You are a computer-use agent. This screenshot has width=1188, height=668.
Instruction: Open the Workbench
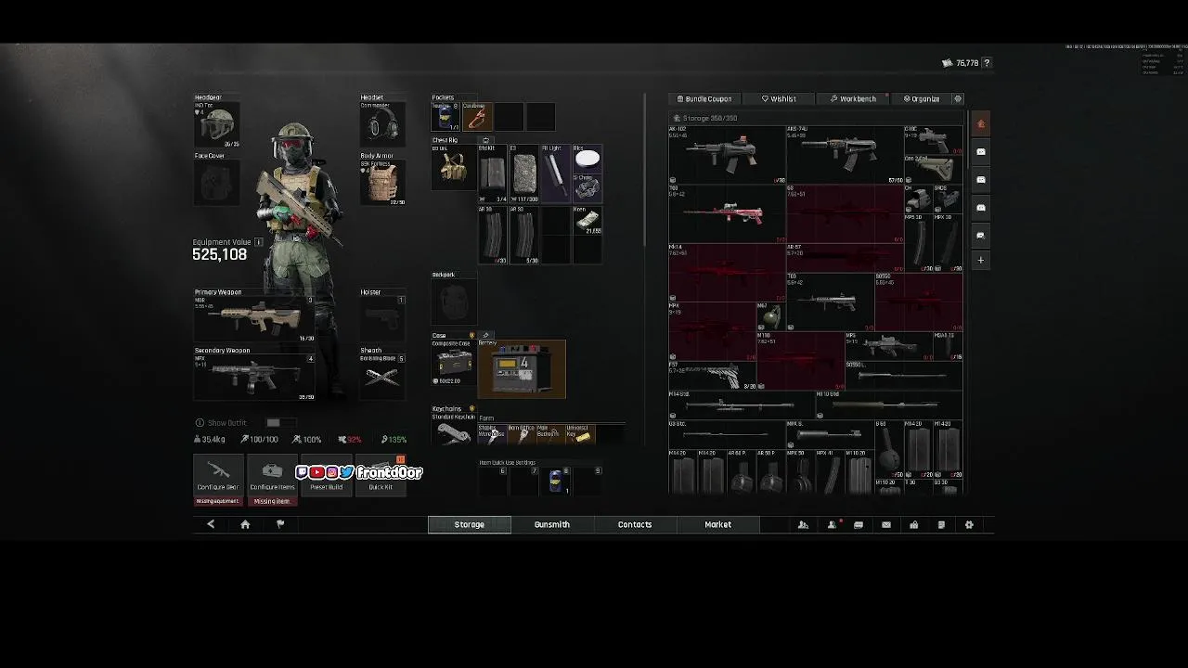coord(853,98)
